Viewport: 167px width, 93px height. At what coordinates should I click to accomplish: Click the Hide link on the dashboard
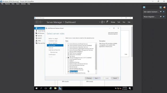[126, 54]
